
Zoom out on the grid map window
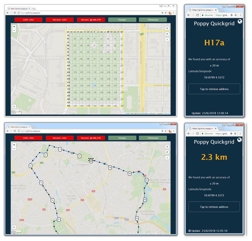coord(14,30)
